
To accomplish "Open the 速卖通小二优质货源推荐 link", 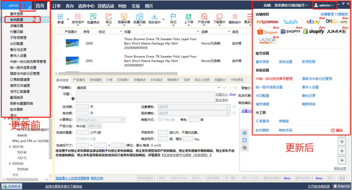I will pyautogui.click(x=72, y=178).
